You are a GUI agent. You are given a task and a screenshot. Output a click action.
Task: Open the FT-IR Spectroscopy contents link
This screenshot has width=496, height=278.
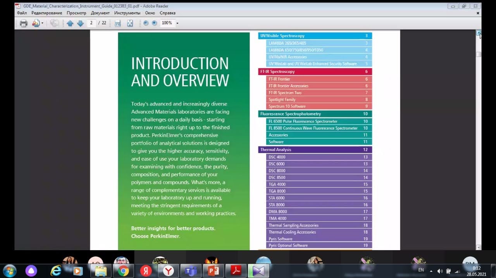click(x=277, y=72)
